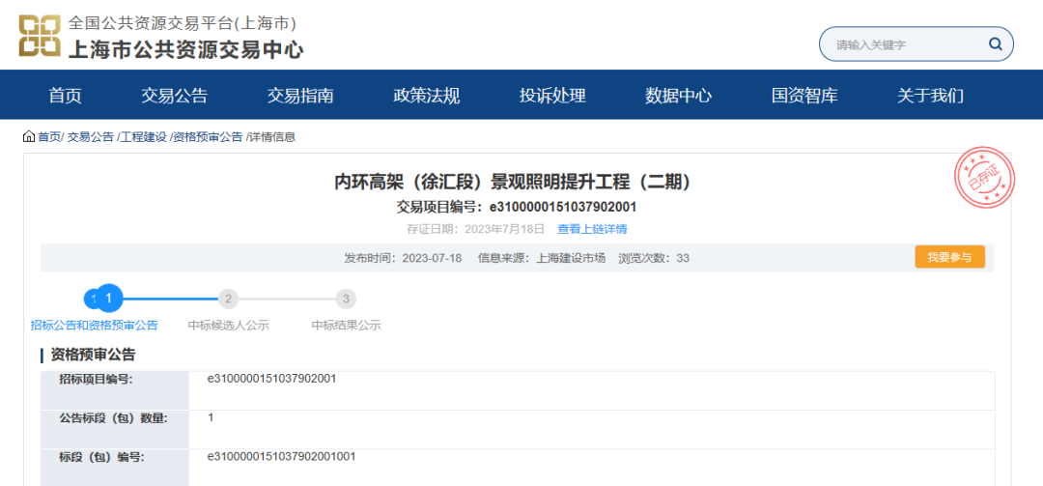Screen dimensions: 1043x486
Task: Open the 国资智库 navigation menu
Action: pyautogui.click(x=804, y=96)
